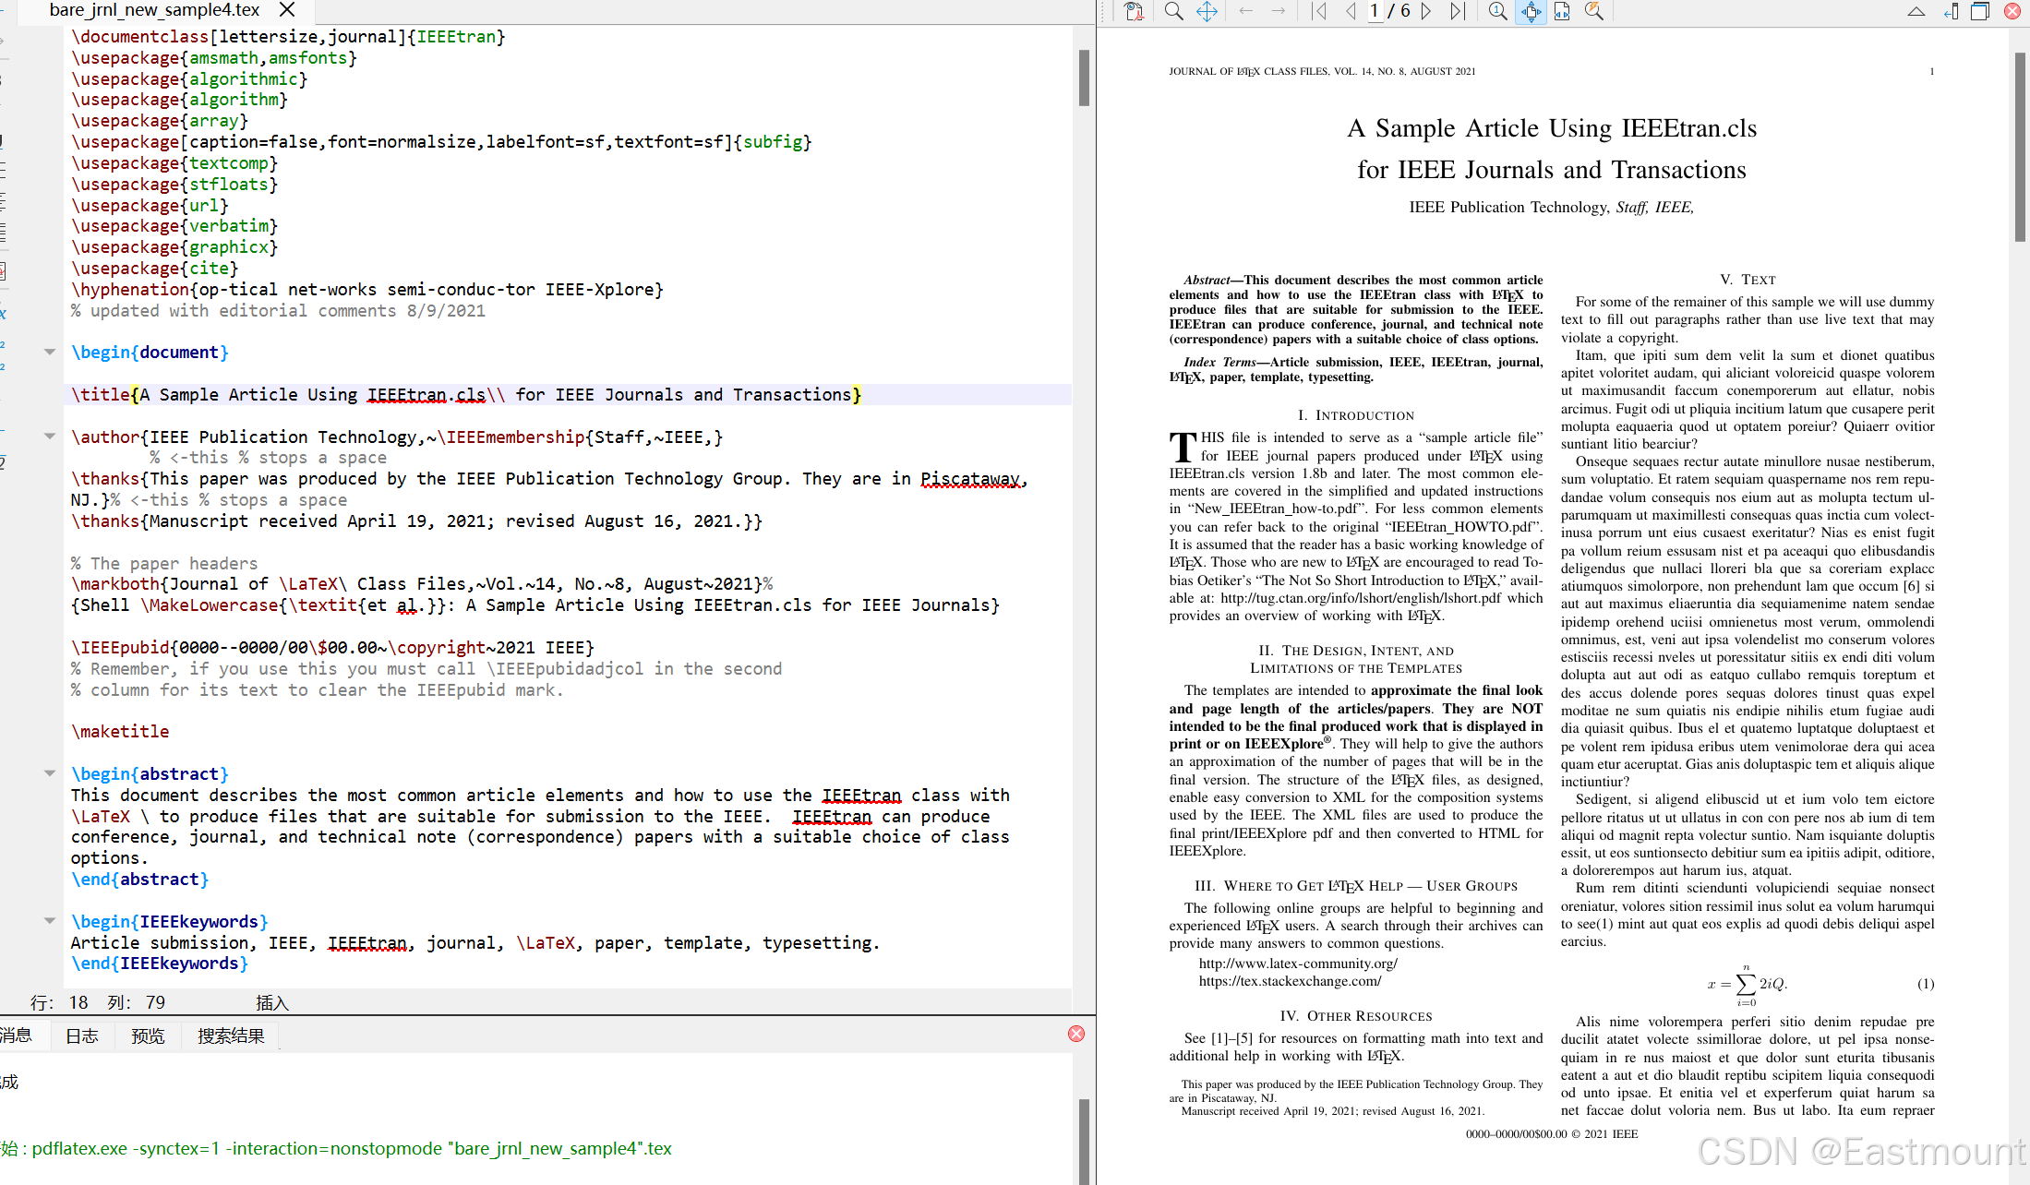The width and height of the screenshot is (2030, 1185).
Task: Select the scroll/pan cross-arrows tool
Action: [1207, 11]
